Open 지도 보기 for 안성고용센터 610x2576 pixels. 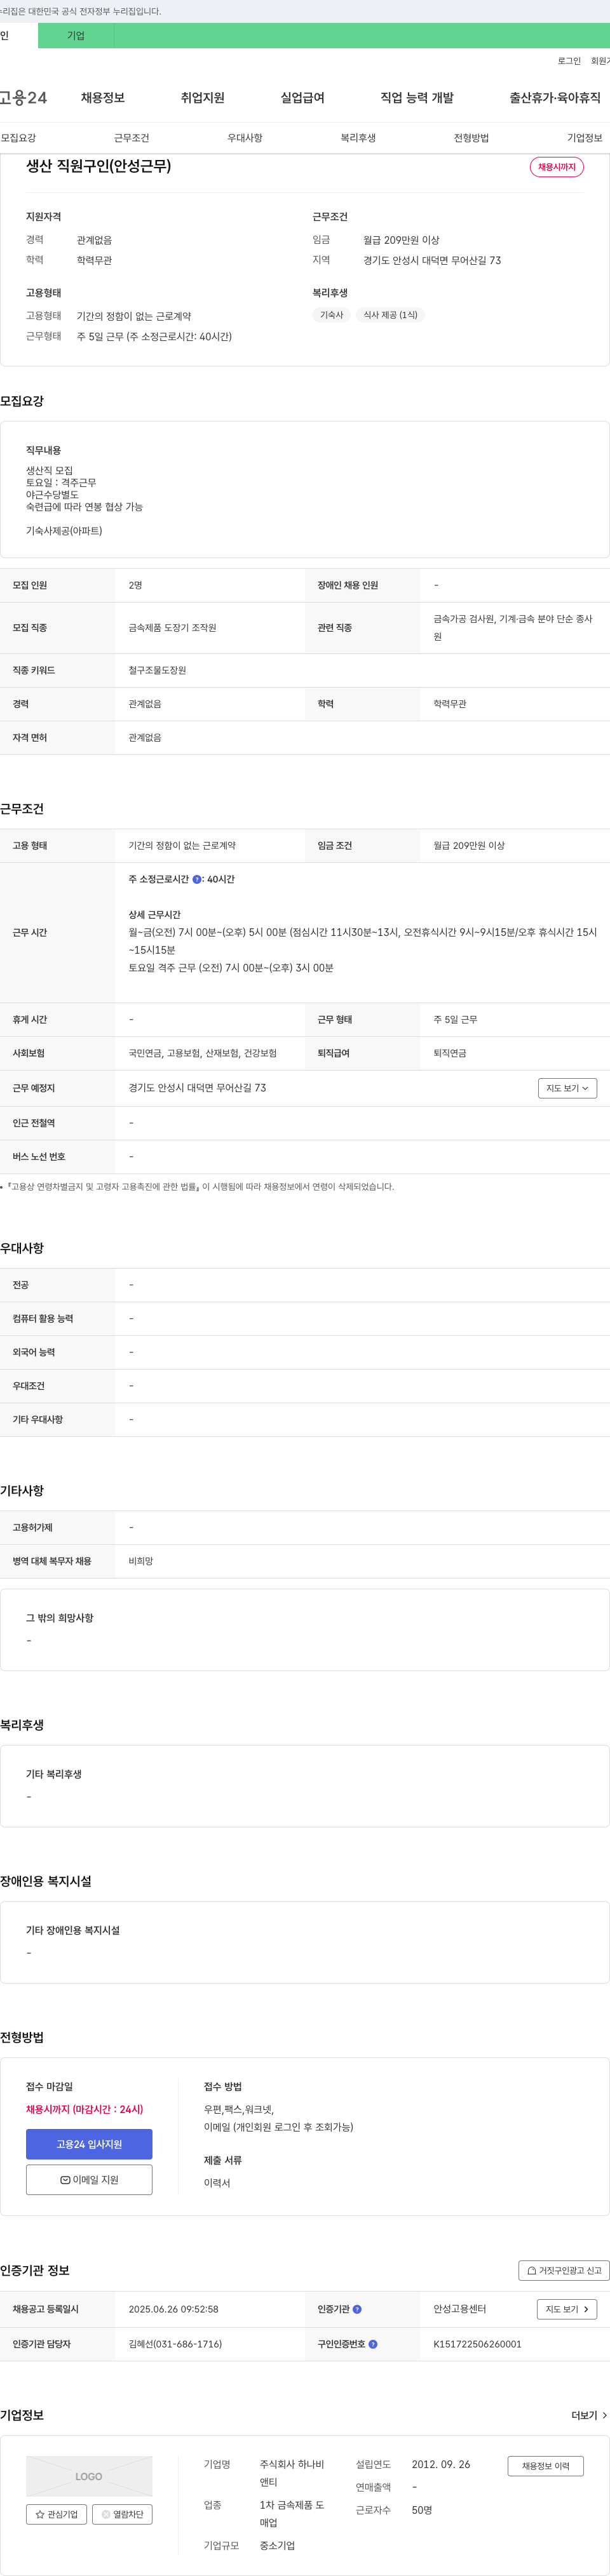coord(567,2309)
